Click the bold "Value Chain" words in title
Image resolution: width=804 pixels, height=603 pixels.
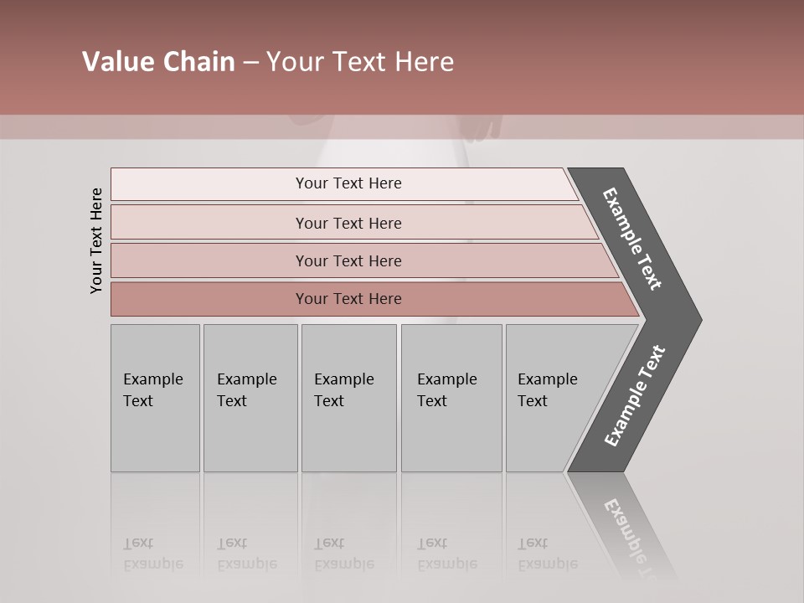coord(158,62)
